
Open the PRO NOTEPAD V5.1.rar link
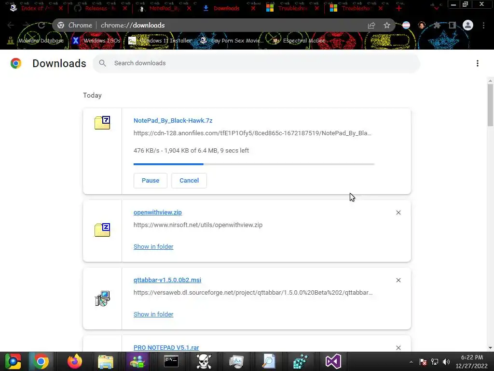pyautogui.click(x=166, y=348)
